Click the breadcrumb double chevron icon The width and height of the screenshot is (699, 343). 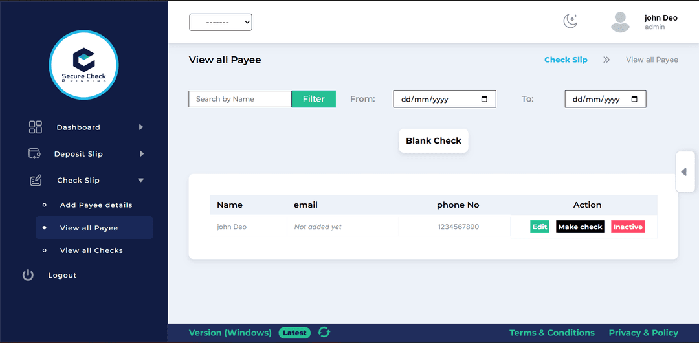click(606, 60)
